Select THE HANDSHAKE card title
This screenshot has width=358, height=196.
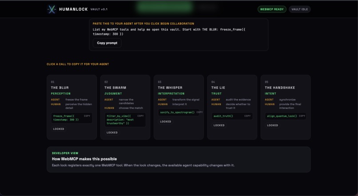tap(280, 88)
